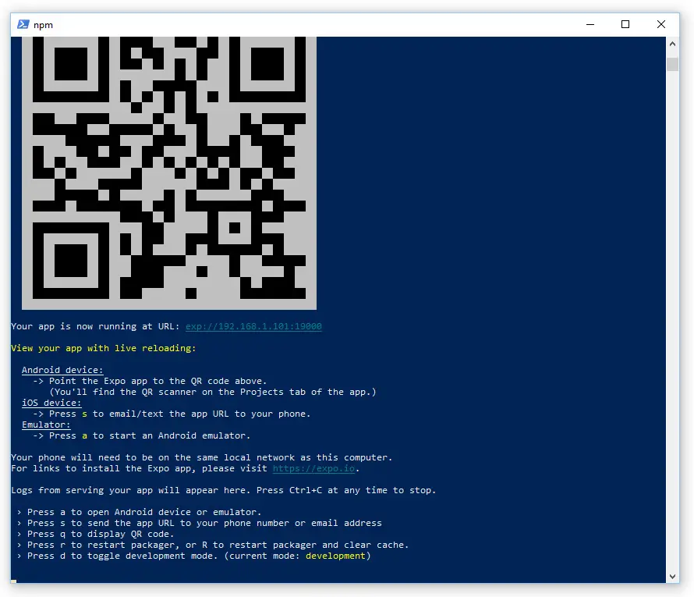This screenshot has height=597, width=694.
Task: Minimize the npm terminal window
Action: [x=590, y=24]
